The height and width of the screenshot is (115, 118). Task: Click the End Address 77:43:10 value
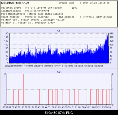pyautogui.click(x=88, y=17)
